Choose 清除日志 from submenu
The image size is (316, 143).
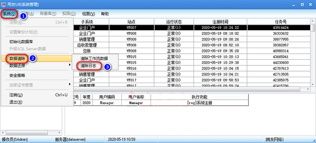pyautogui.click(x=88, y=66)
